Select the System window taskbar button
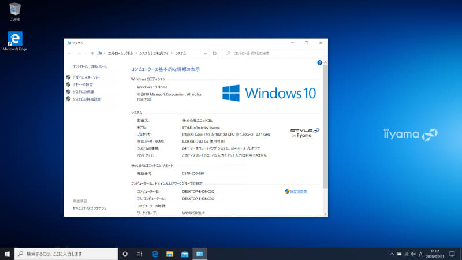This screenshot has height=260, width=462. coord(200,254)
